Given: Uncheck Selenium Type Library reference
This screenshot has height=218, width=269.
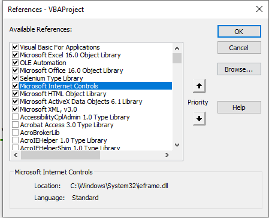Looking at the screenshot, I should pos(16,78).
